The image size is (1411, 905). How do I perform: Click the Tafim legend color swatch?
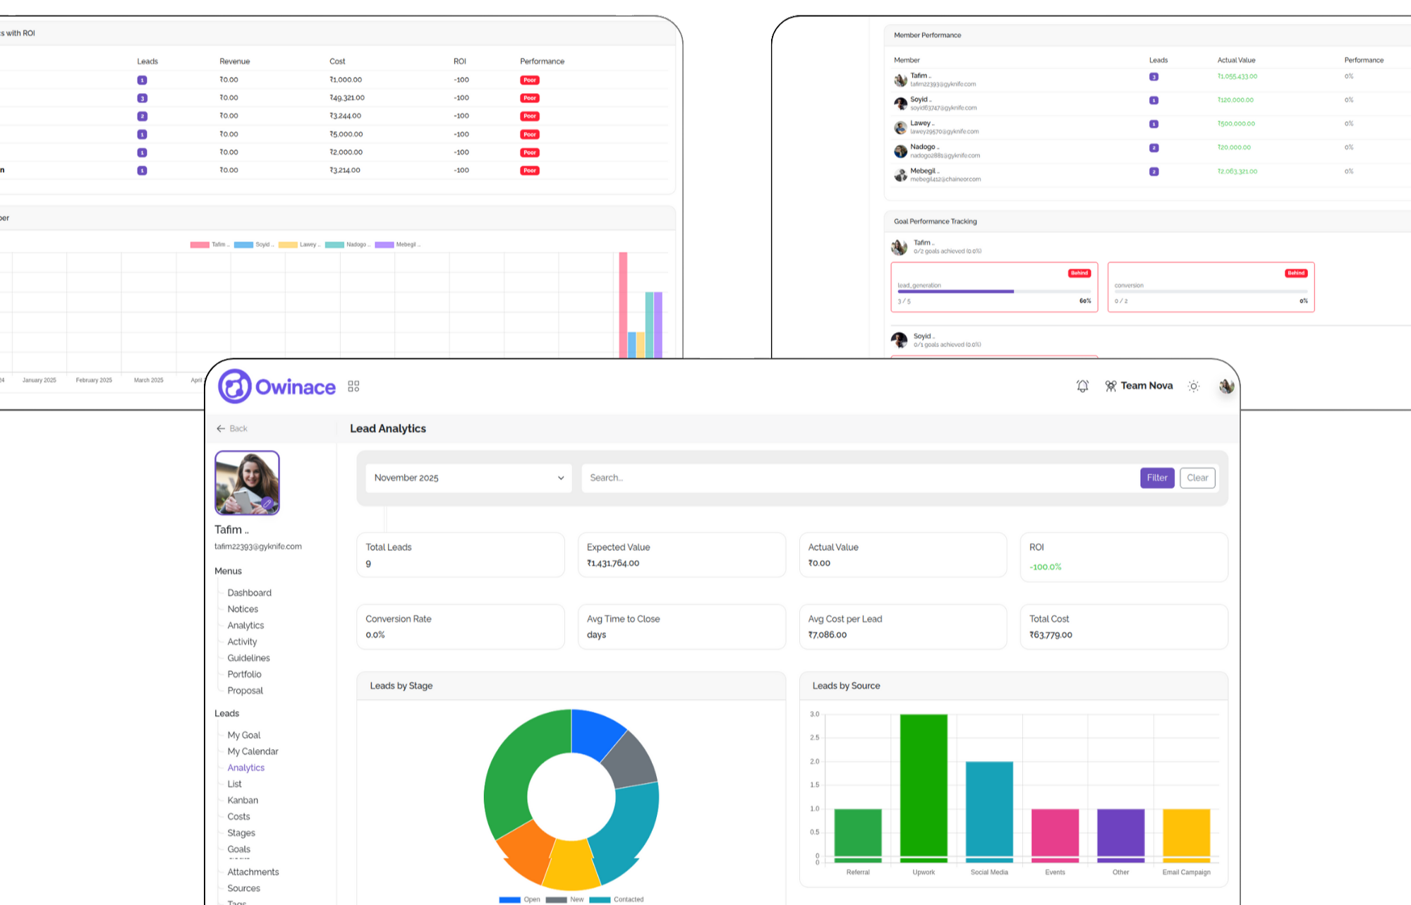pyautogui.click(x=200, y=245)
